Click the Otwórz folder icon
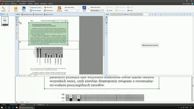Image resolution: width=194 pixels, height=109 pixels. click(16, 9)
